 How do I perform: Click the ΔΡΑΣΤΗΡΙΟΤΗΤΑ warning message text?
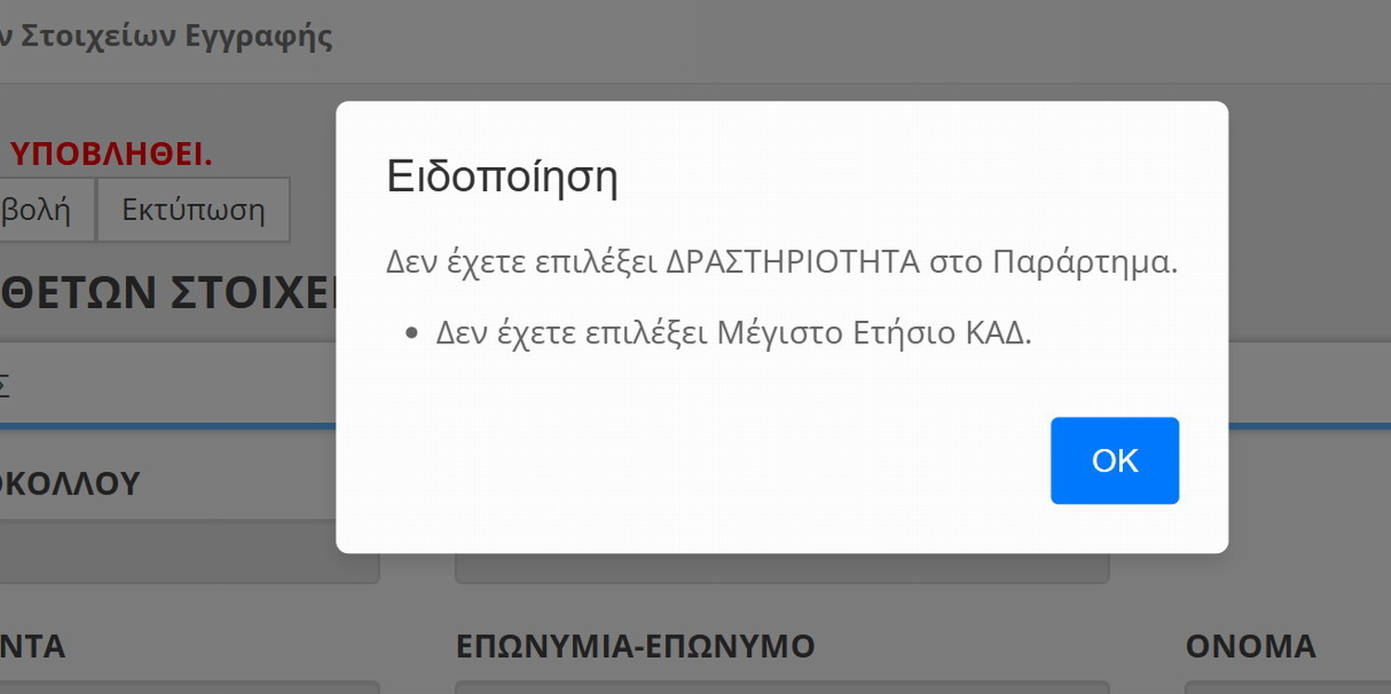[781, 263]
